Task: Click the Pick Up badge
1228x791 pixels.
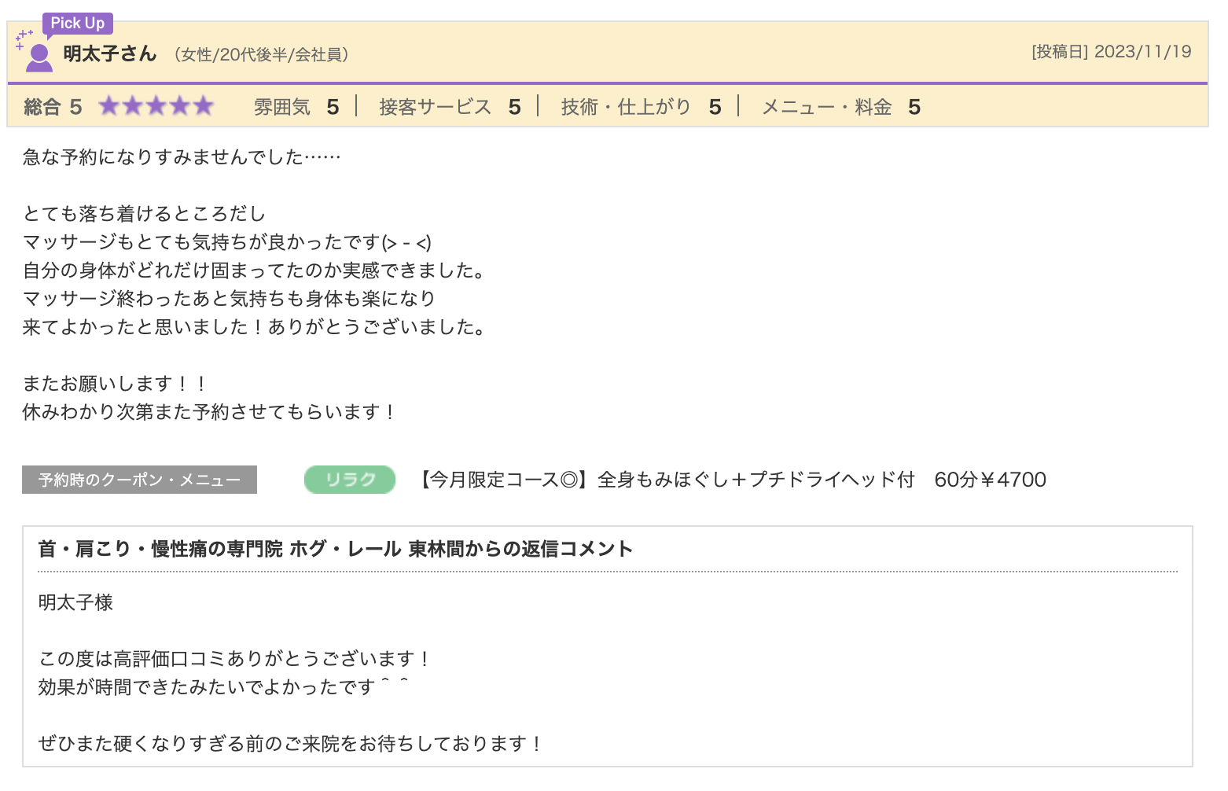Action: tap(78, 24)
